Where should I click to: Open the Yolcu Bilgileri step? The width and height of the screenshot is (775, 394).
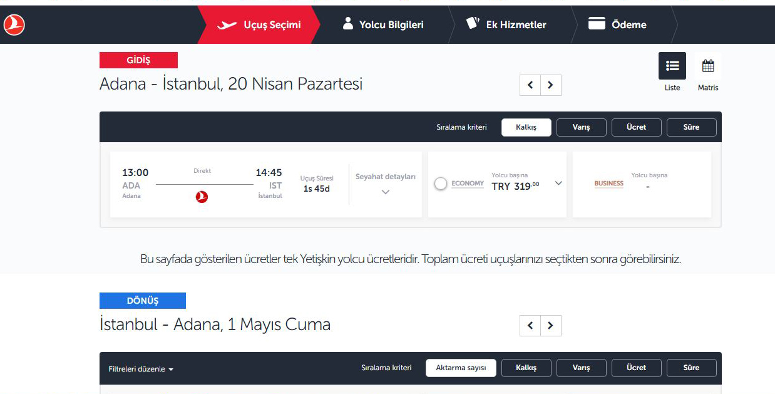tap(383, 24)
